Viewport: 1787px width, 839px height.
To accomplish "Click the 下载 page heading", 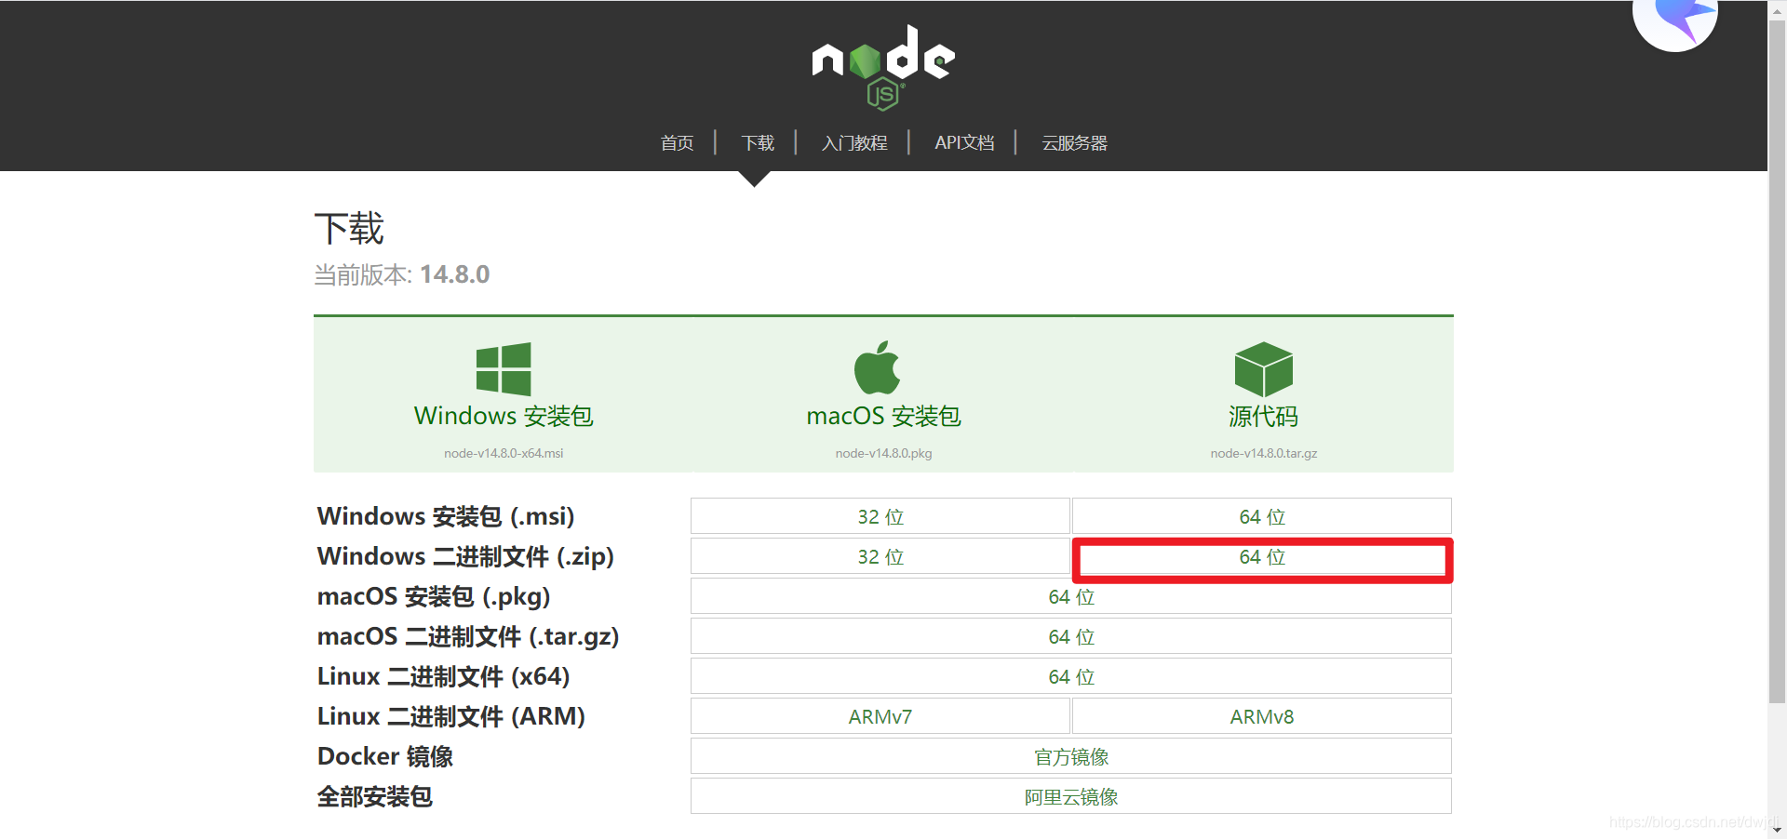I will pyautogui.click(x=349, y=228).
